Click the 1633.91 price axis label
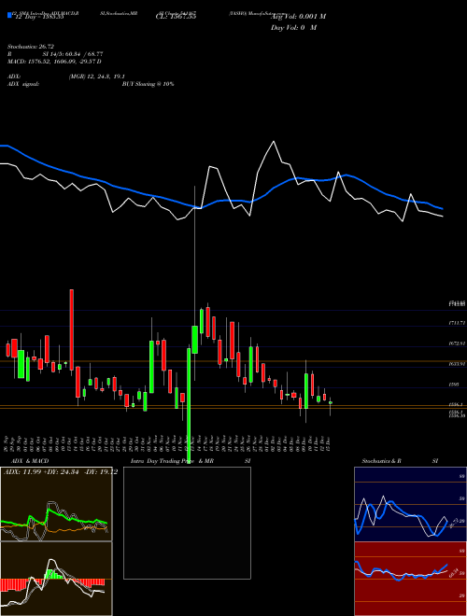Screen dimensions: 467x616 pyautogui.click(x=457, y=364)
